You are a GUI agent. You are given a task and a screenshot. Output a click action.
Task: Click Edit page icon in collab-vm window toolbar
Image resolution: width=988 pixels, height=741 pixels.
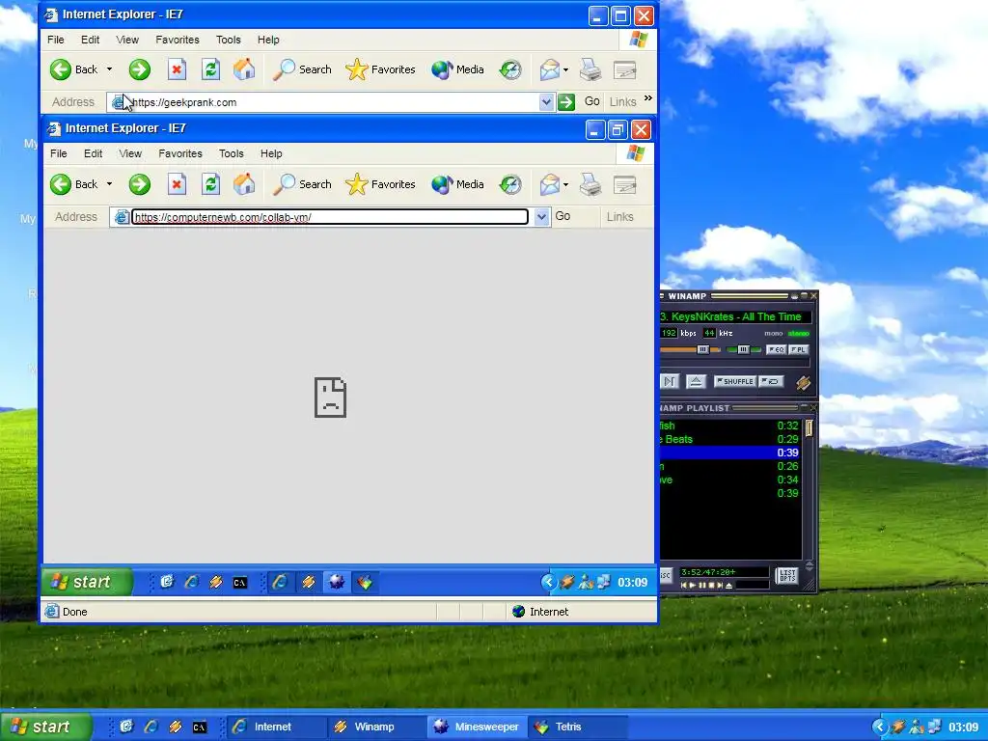point(624,184)
